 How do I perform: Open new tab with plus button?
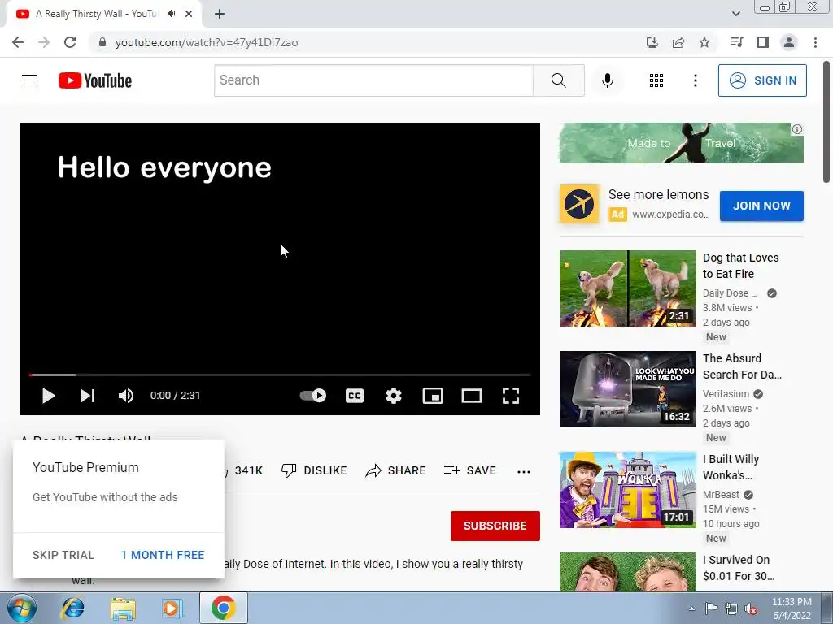point(220,14)
